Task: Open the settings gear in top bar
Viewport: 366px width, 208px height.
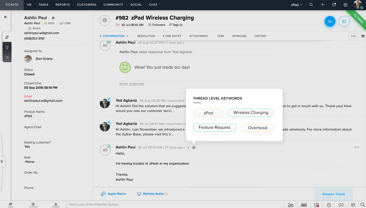Action: click(x=346, y=5)
